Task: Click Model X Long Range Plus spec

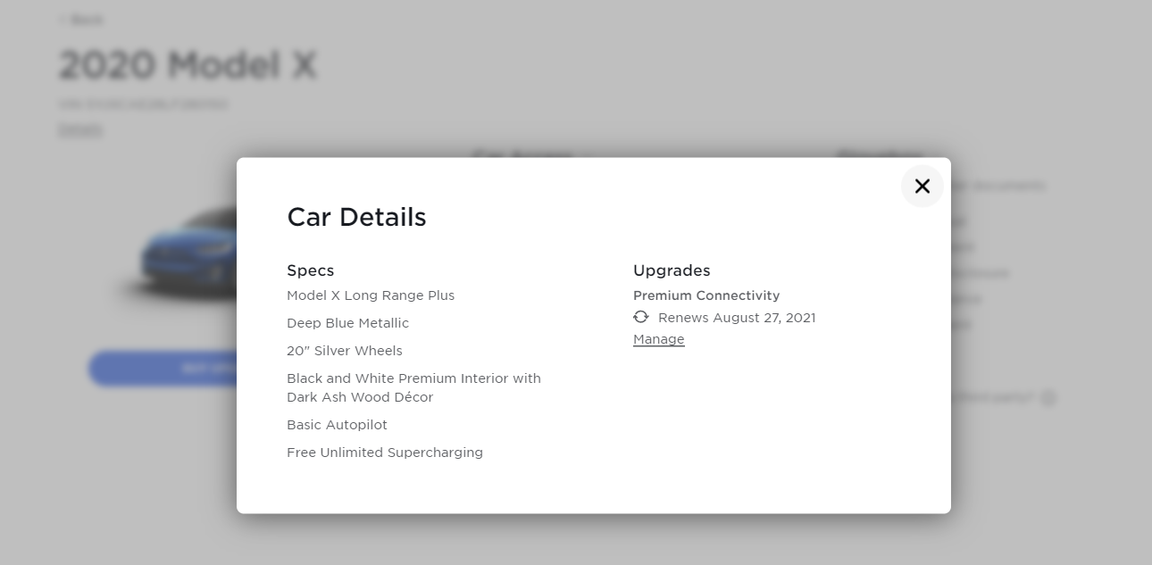Action: (370, 295)
